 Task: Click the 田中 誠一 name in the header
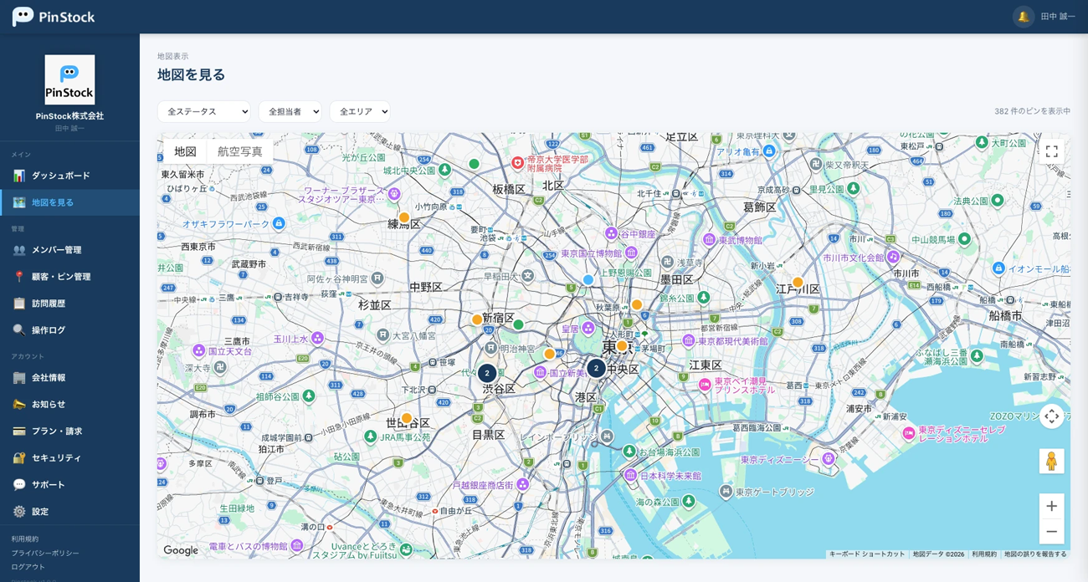(x=1058, y=17)
